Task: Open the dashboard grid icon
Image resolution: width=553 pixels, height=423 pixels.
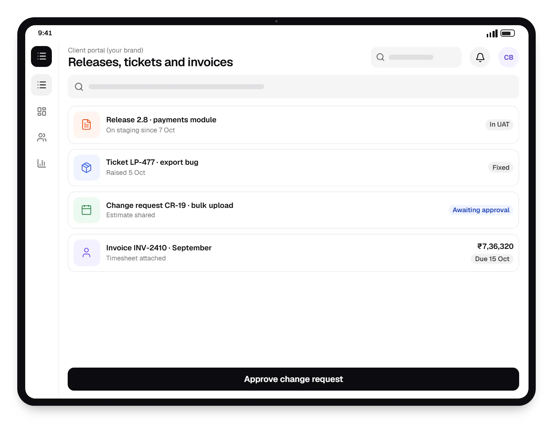Action: 42,112
